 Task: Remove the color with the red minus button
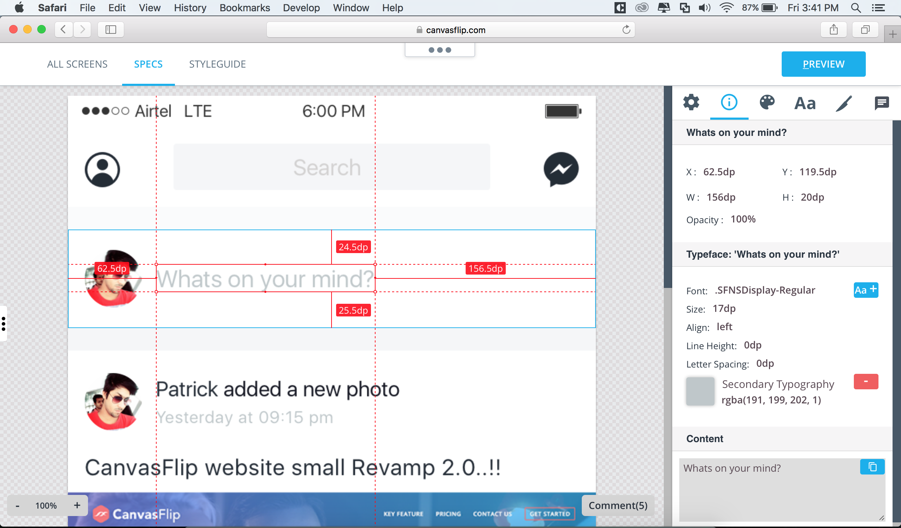[865, 382]
